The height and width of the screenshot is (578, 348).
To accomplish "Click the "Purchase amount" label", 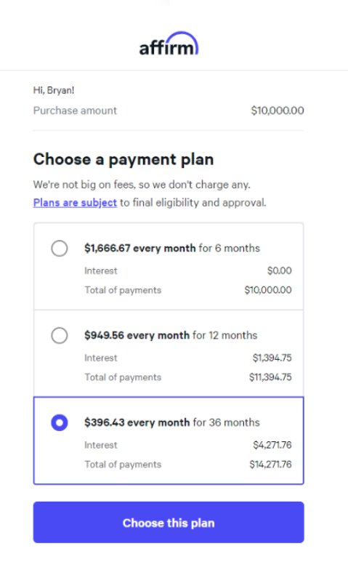I will [75, 111].
